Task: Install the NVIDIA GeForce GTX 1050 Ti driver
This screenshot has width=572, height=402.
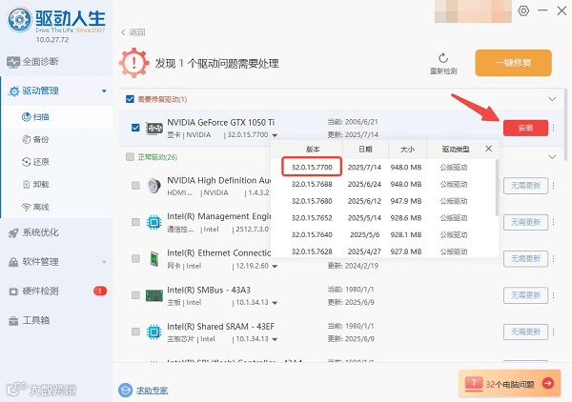Action: tap(525, 128)
